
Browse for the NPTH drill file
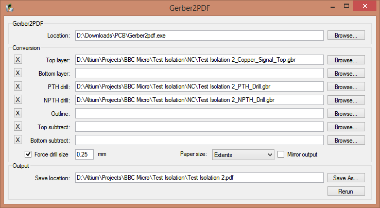pos(346,100)
